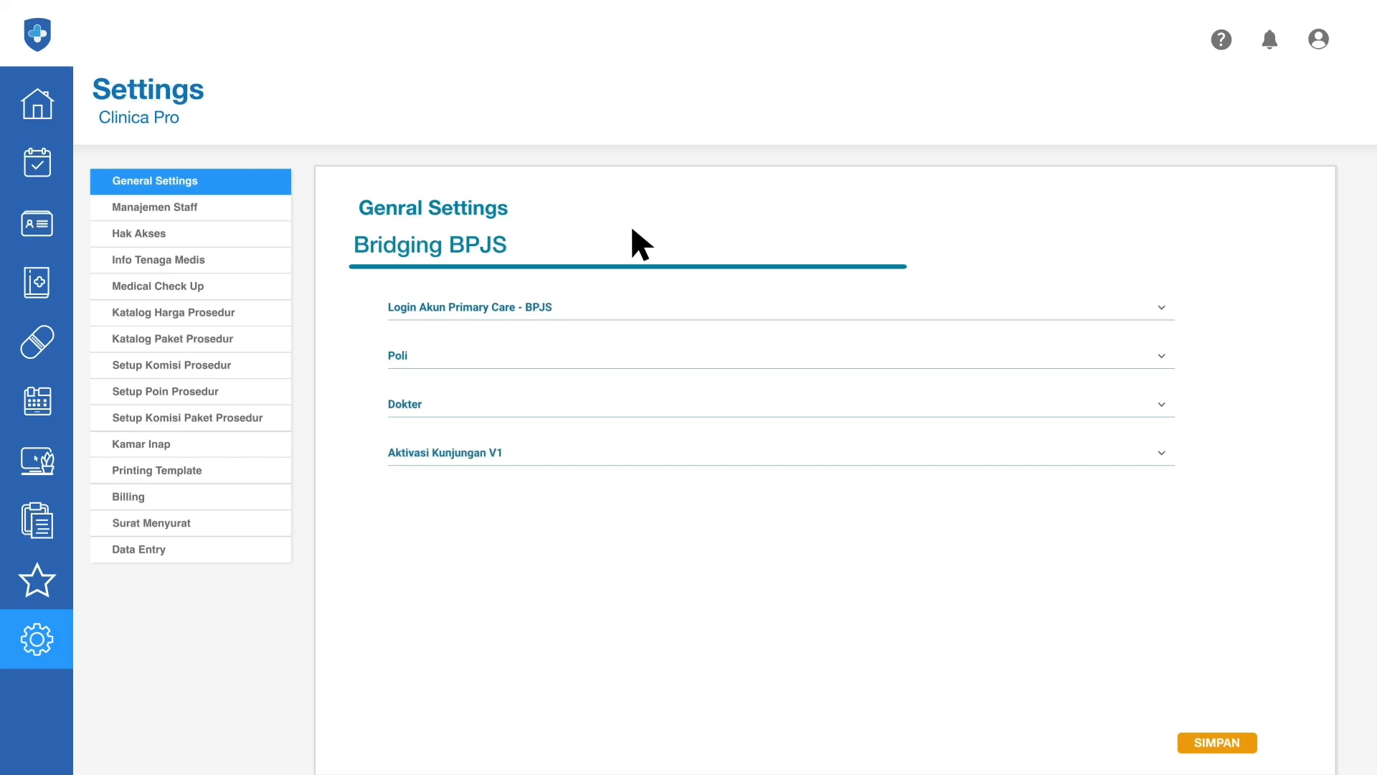Open the patient ID card icon
1377x775 pixels.
coord(37,223)
